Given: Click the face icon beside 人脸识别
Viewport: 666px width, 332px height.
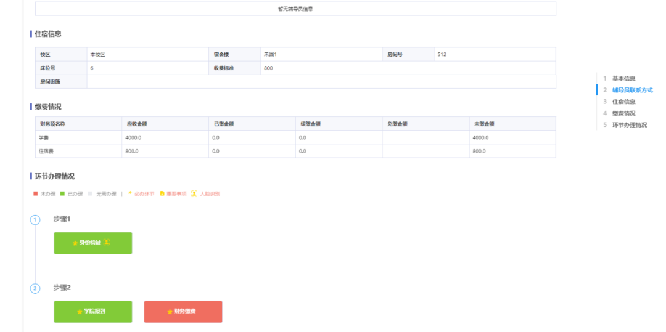Looking at the screenshot, I should tap(194, 194).
